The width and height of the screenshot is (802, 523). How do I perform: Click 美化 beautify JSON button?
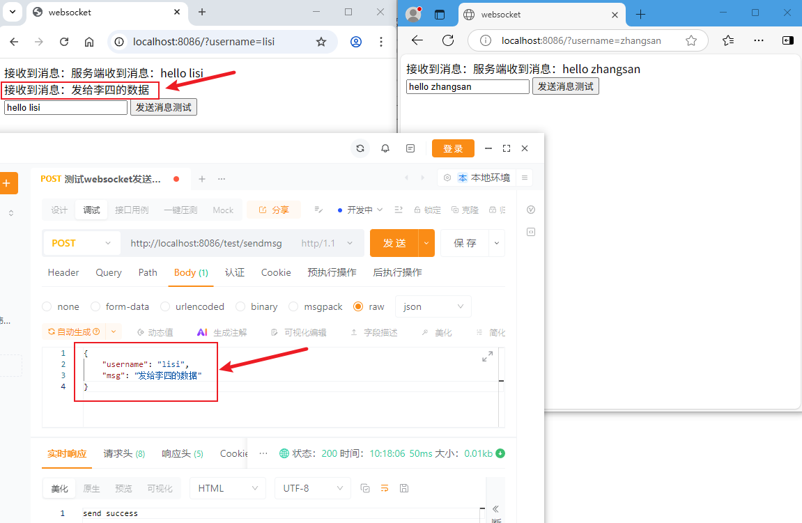pos(437,332)
